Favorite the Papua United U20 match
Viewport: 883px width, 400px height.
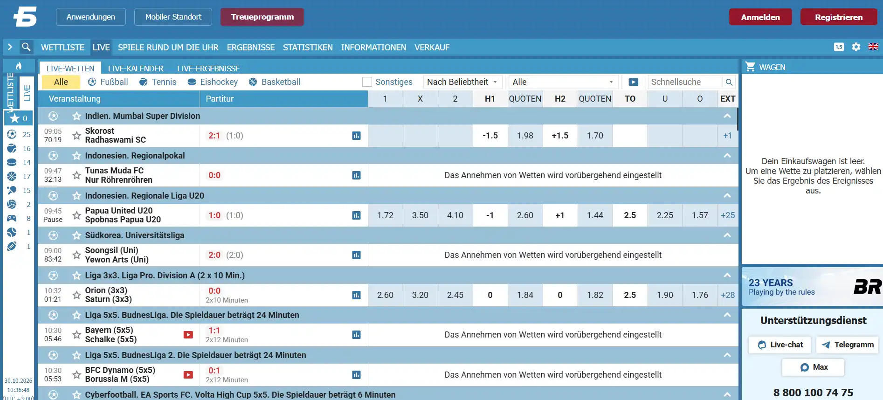[77, 215]
